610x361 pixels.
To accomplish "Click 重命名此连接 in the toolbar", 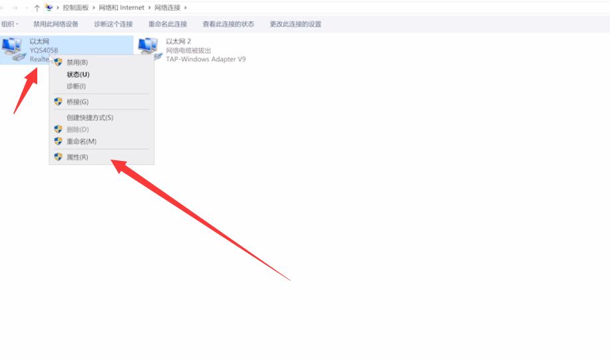I will pos(168,24).
